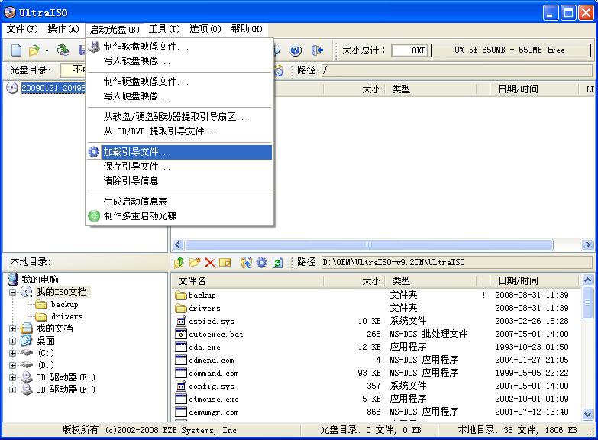Click the My Computer tree icon

click(13, 280)
